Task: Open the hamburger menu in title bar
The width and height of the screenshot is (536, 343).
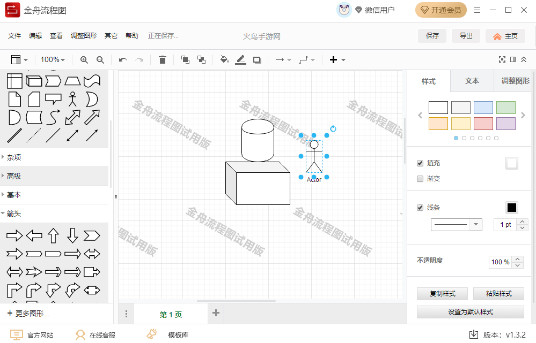Action: tap(477, 10)
